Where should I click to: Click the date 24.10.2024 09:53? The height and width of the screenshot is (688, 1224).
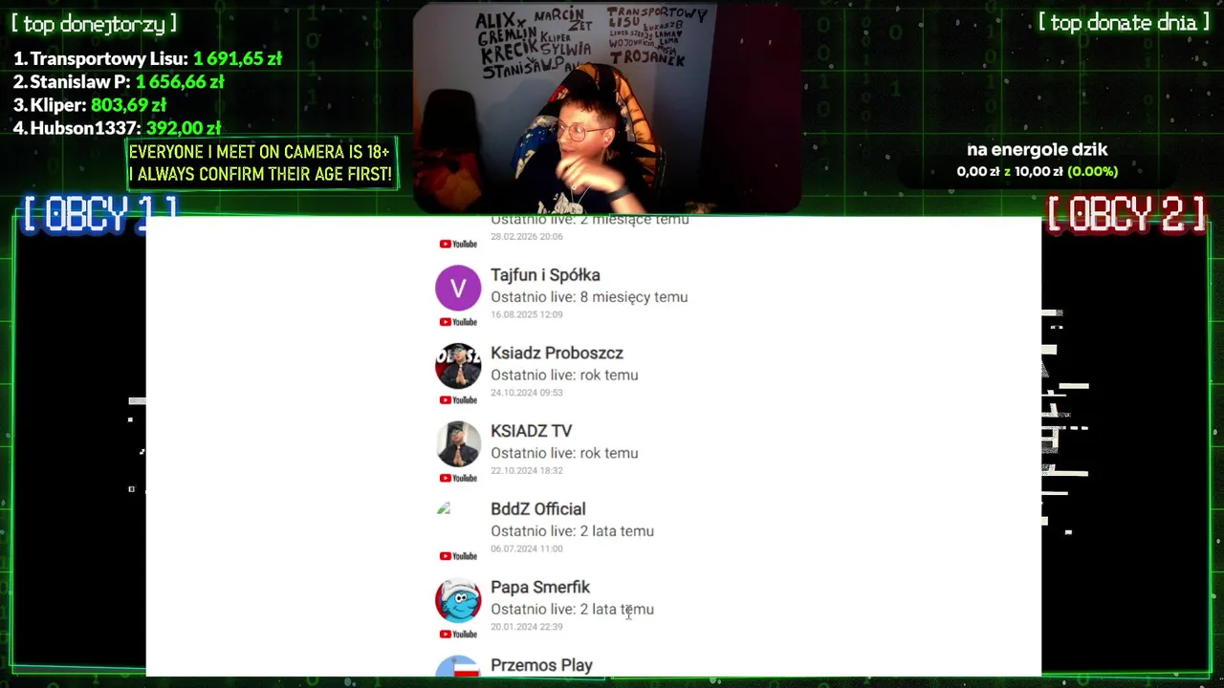(x=527, y=393)
